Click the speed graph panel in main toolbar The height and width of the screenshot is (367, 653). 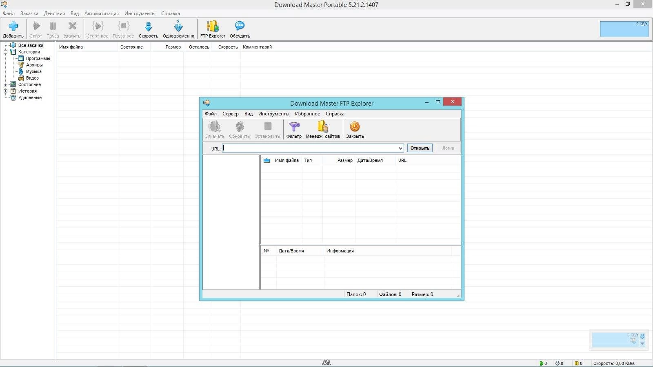tap(624, 29)
